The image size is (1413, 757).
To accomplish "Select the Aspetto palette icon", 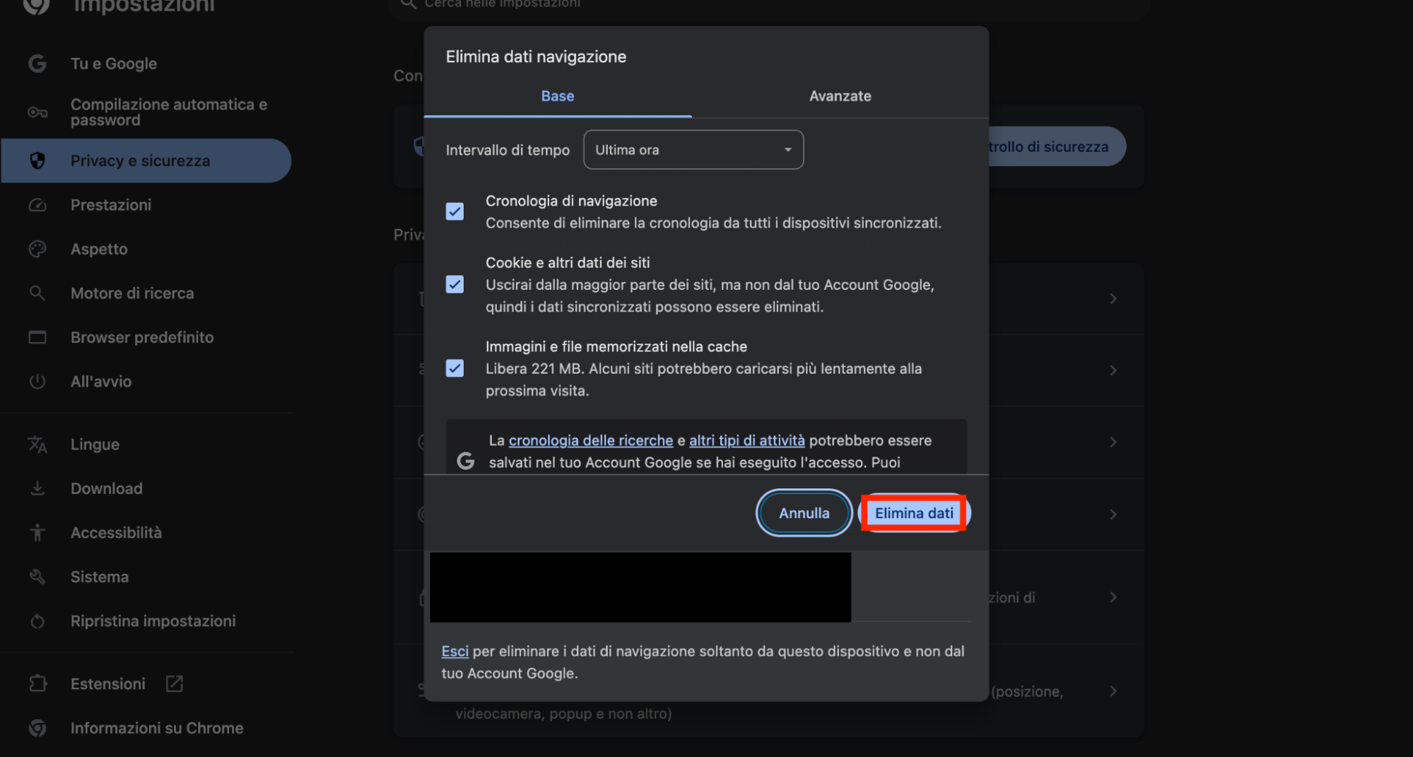I will pyautogui.click(x=37, y=249).
